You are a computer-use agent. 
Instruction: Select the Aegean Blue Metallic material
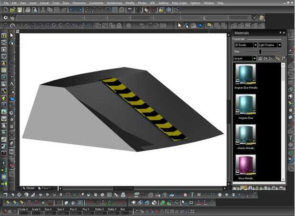tap(246, 73)
